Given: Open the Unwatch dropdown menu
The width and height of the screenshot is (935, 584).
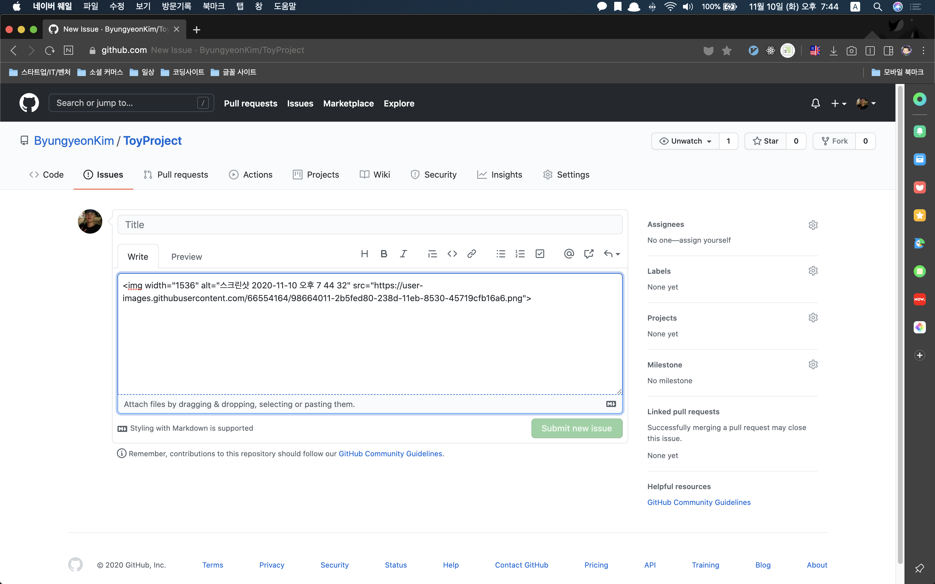Looking at the screenshot, I should [685, 141].
